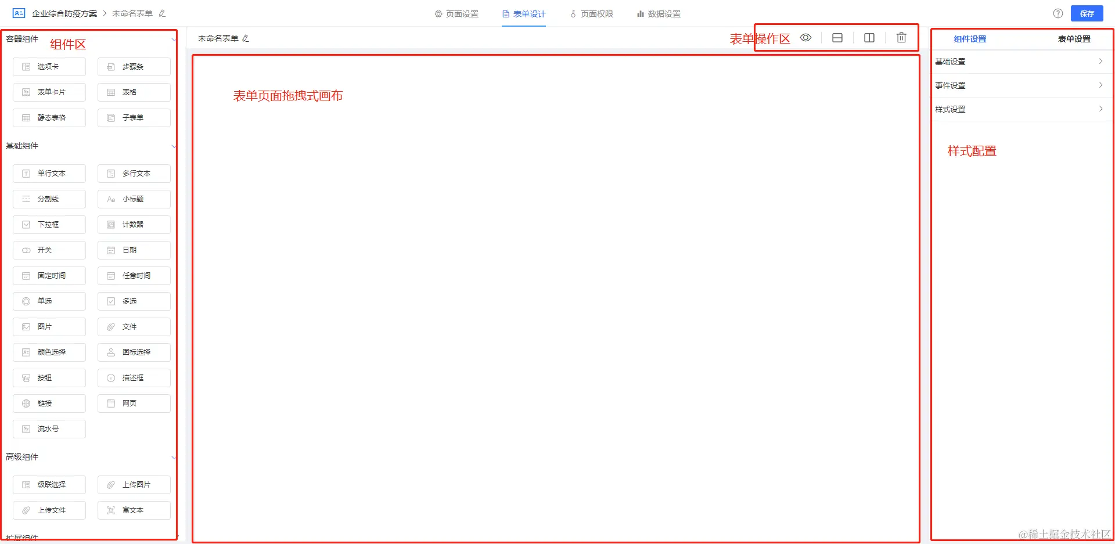The height and width of the screenshot is (544, 1115).
Task: Expand 事件设置 panel row
Action: [x=1020, y=85]
